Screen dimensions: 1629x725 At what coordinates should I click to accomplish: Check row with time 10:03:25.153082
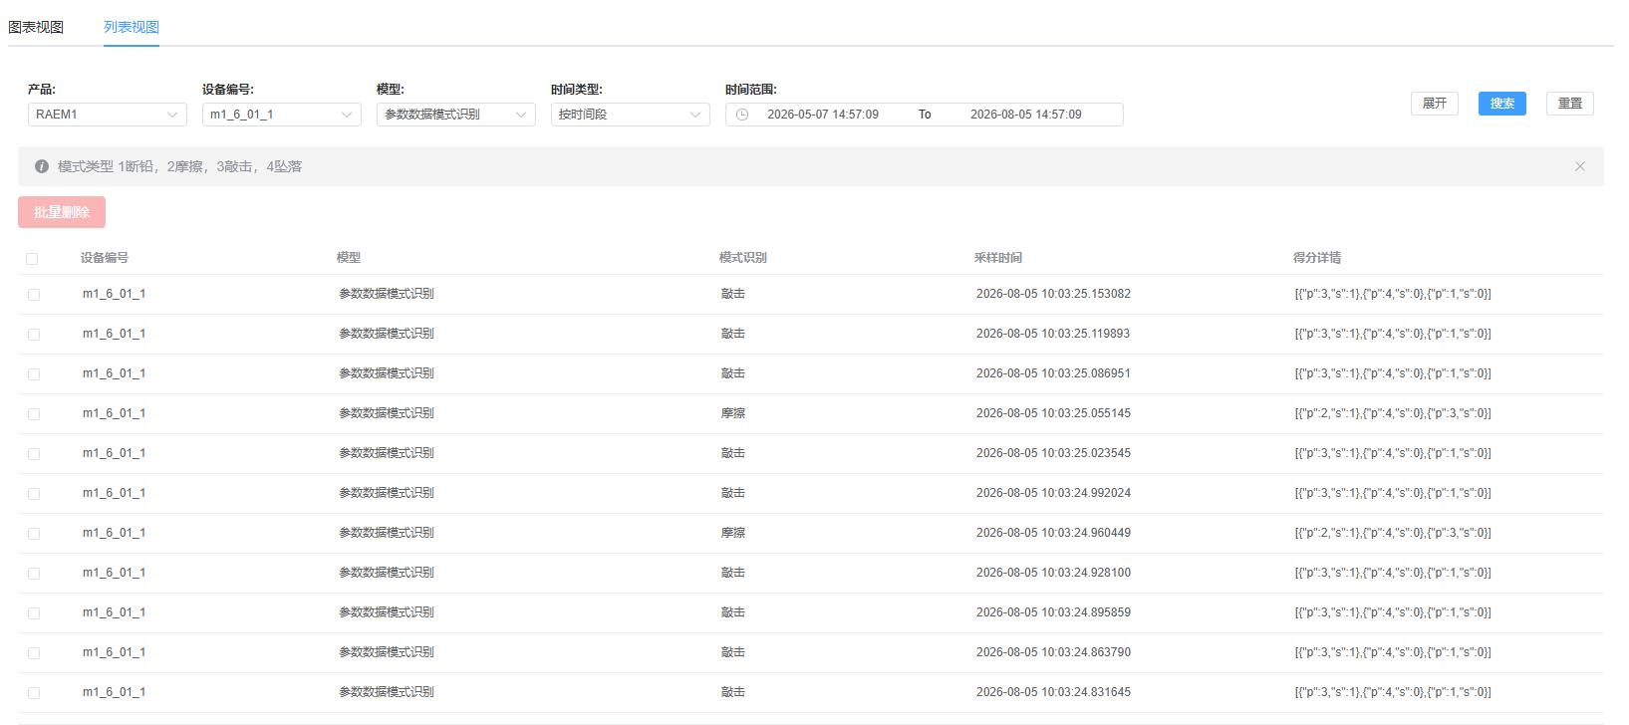click(x=34, y=295)
